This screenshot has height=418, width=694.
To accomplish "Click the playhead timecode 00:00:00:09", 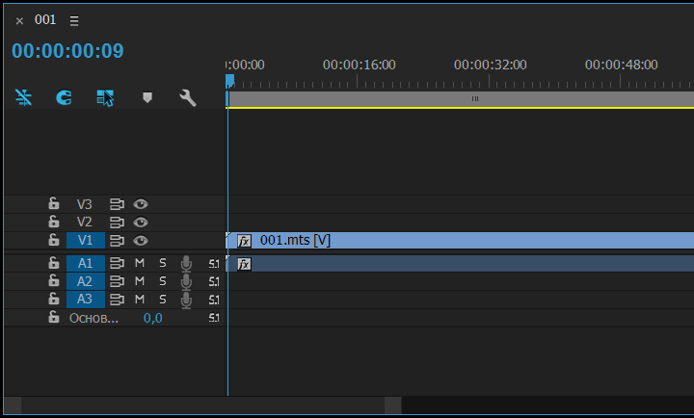I will [67, 51].
